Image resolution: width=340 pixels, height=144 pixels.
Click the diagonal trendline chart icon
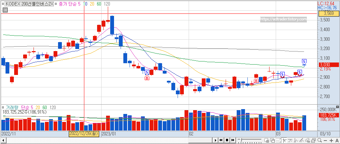point(302,140)
